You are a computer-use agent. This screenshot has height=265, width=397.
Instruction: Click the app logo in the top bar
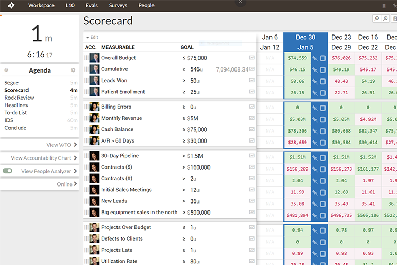(12, 5)
